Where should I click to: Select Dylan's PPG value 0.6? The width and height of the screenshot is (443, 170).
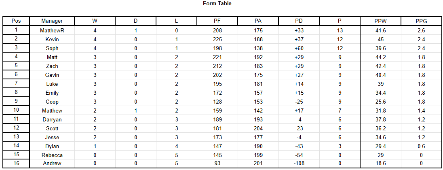click(421, 146)
